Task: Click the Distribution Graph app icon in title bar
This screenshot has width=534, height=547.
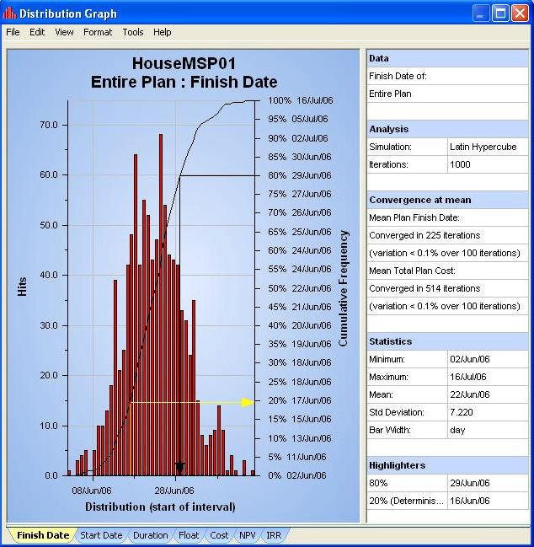Action: pos(9,13)
